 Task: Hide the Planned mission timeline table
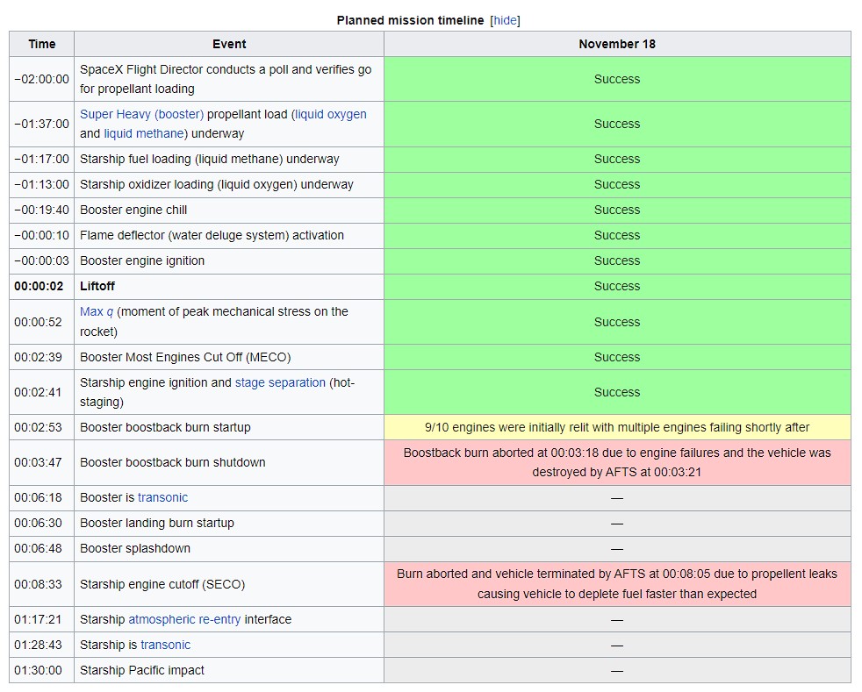click(x=505, y=20)
